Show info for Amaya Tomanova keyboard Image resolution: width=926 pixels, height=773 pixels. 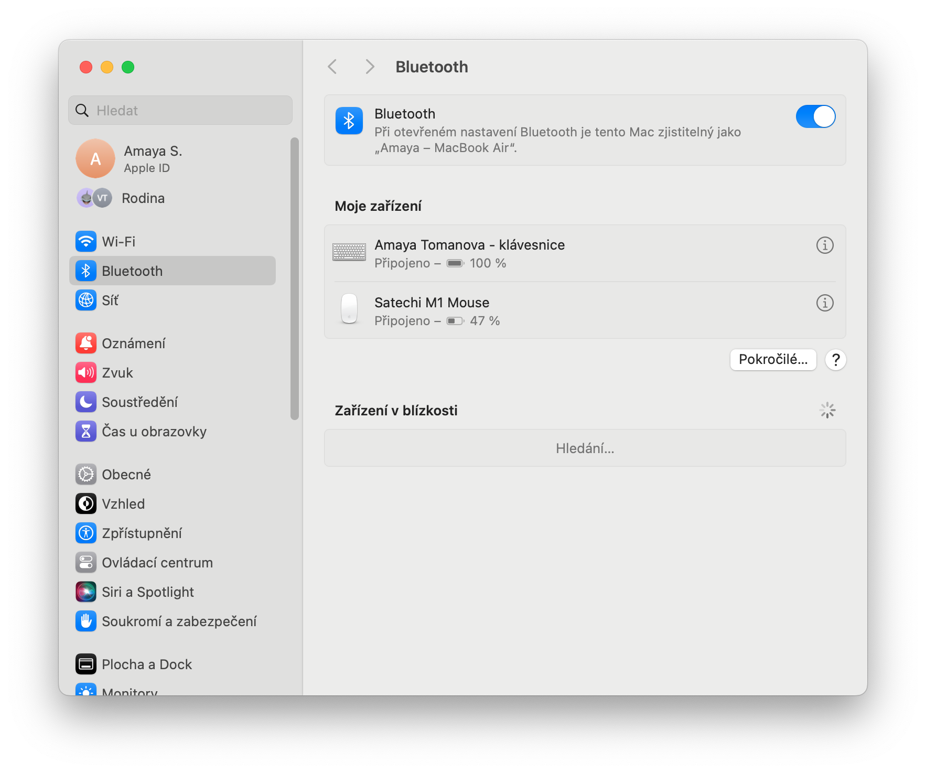(x=825, y=245)
